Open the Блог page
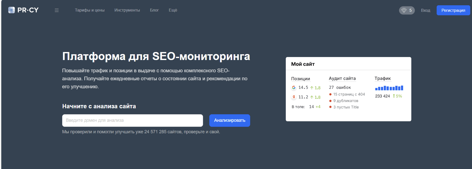This screenshot has width=472, height=169. click(x=154, y=10)
